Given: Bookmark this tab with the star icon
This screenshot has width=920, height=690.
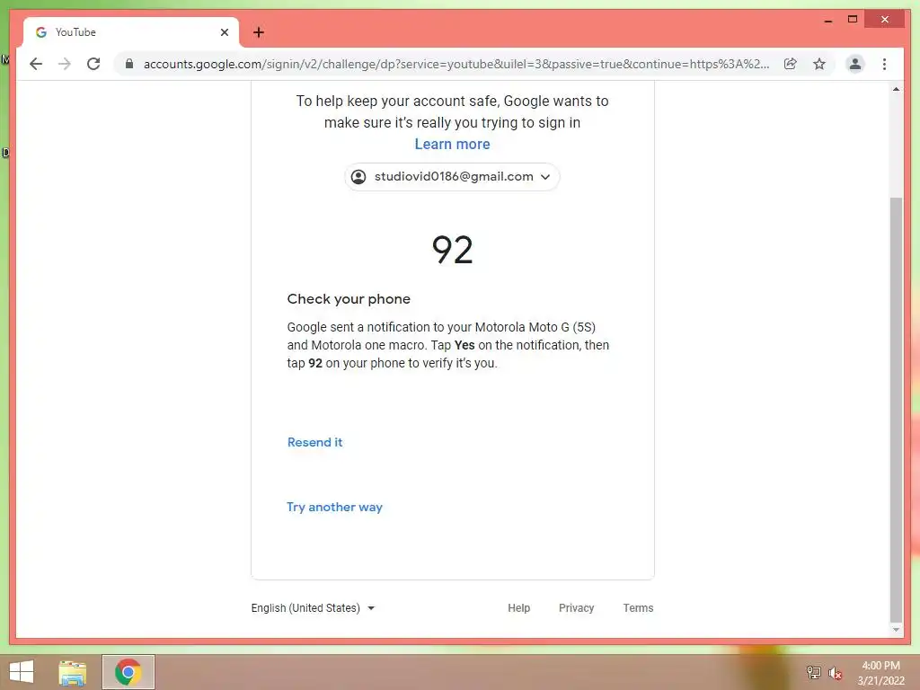Looking at the screenshot, I should (819, 64).
